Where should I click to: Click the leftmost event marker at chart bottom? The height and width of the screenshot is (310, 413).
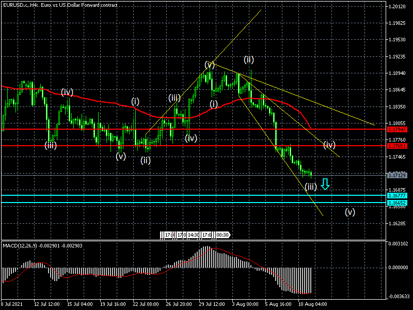click(168, 235)
